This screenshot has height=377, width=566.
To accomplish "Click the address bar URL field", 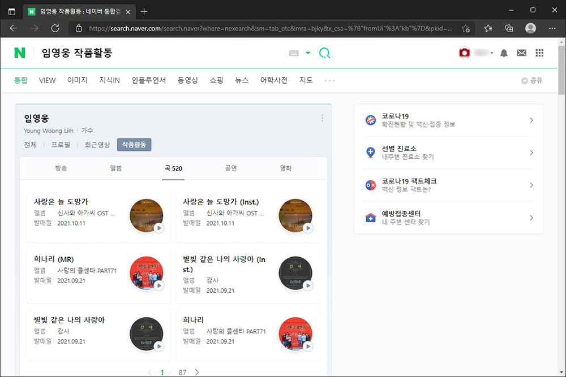I will 271,28.
